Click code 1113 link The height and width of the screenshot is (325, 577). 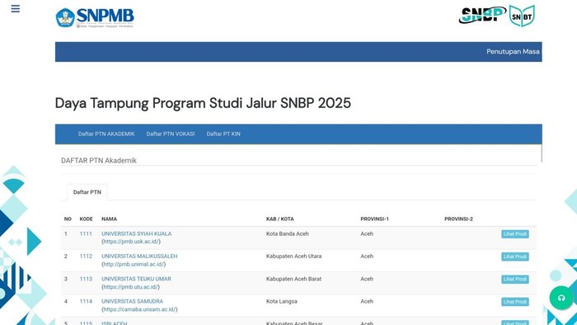click(86, 279)
